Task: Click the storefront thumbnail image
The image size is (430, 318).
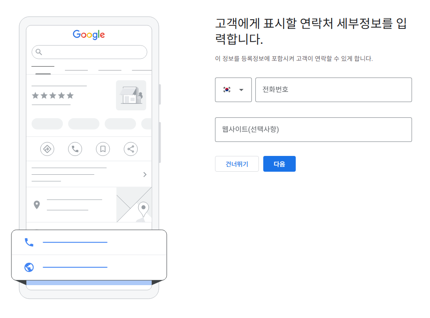Action: point(131,95)
